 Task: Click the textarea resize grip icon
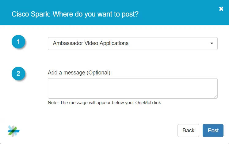tap(216, 97)
